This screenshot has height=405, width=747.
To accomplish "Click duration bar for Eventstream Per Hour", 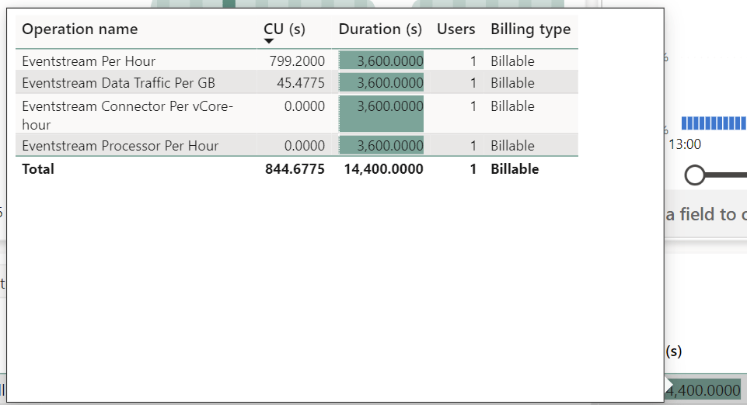I will click(381, 61).
